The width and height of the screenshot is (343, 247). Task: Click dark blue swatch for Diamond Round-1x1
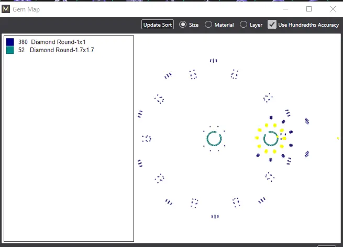(10, 42)
